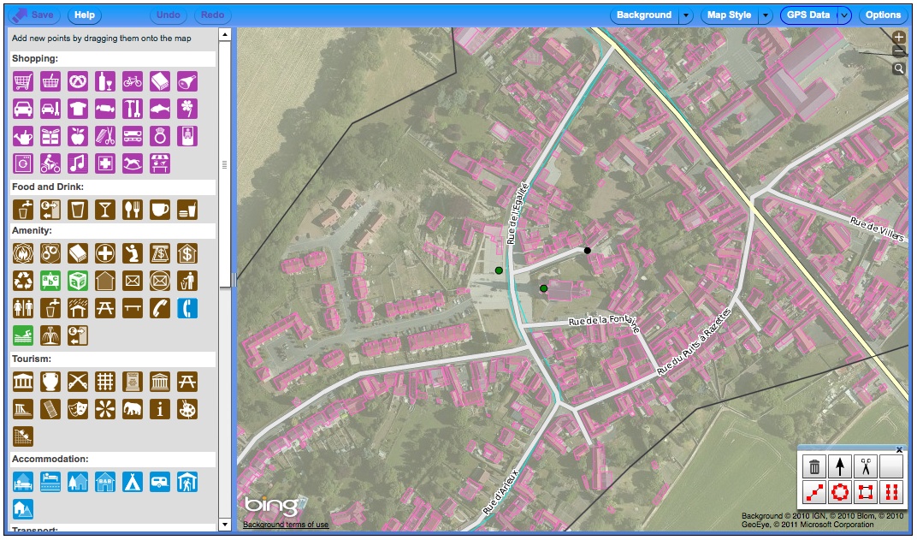Screen dimensions: 917x540
Task: Choose the coffee cup cafe icon
Action: (160, 210)
